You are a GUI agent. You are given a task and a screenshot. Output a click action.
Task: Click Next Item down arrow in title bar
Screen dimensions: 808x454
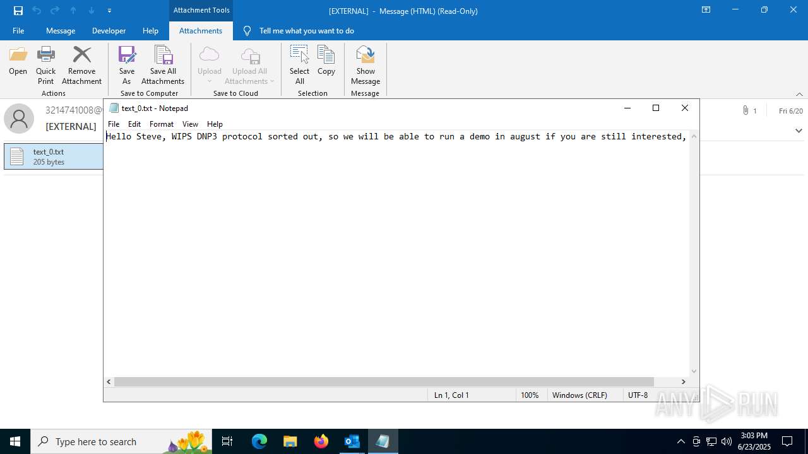(x=92, y=11)
